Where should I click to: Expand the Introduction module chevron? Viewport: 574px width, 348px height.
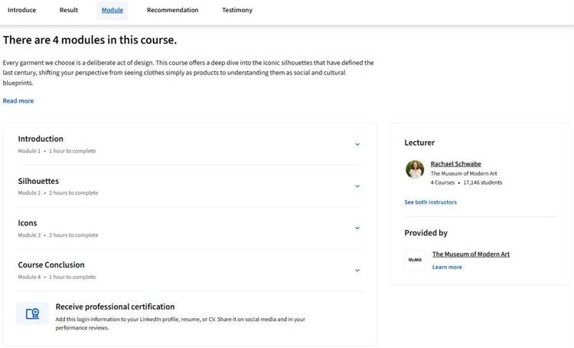357,144
